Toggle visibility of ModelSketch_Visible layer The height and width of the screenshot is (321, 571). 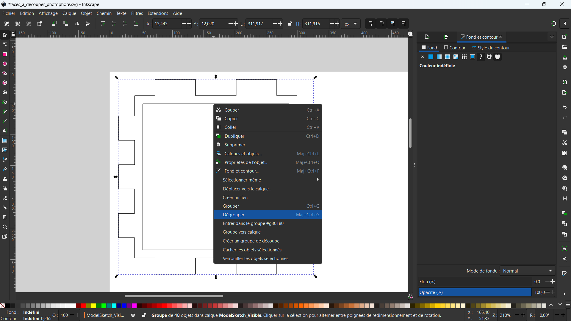tap(133, 315)
